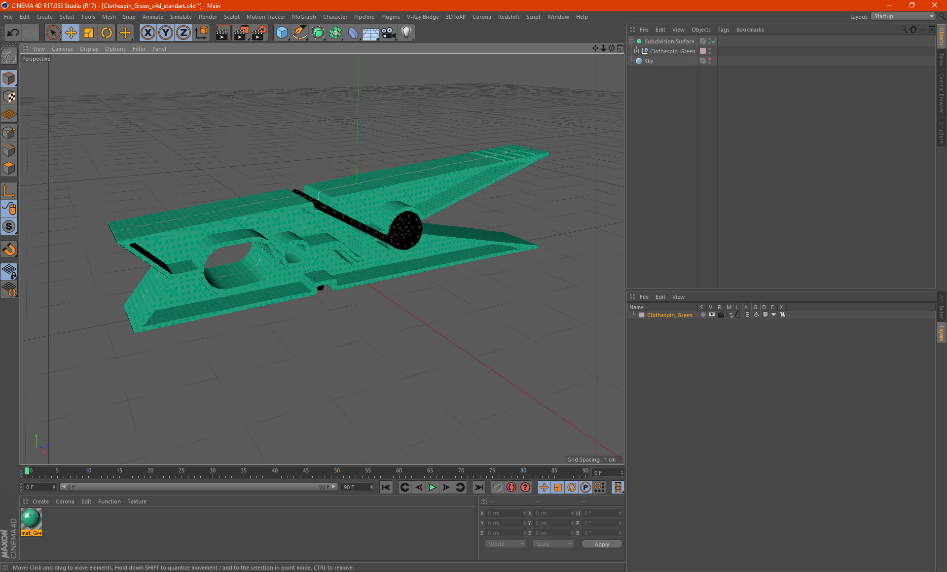This screenshot has width=947, height=572.
Task: Collapse the Subdivision Surface tree node
Action: (x=631, y=41)
